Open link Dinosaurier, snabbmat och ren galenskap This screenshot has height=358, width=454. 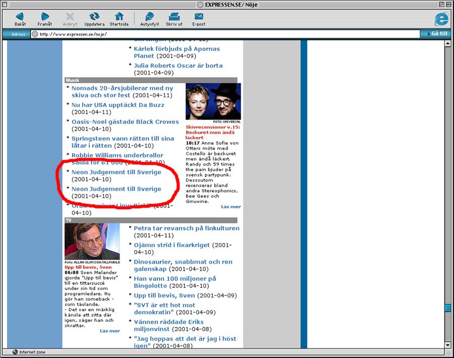(x=183, y=265)
